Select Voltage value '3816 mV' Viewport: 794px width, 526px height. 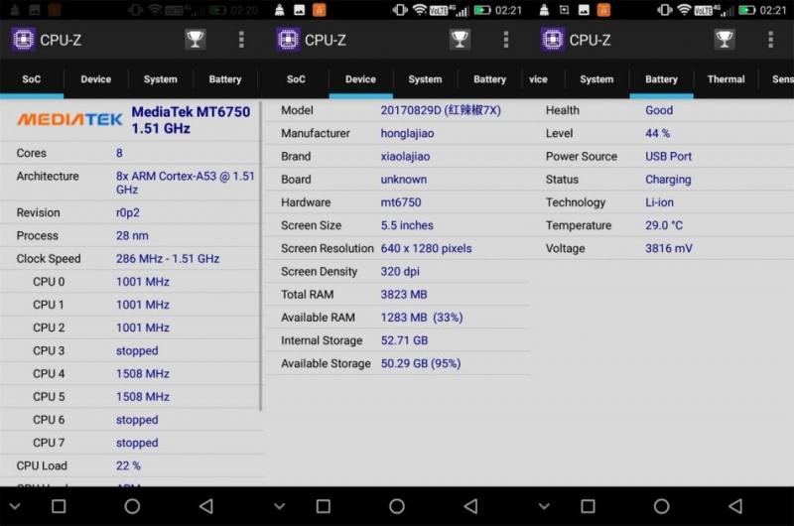[668, 248]
